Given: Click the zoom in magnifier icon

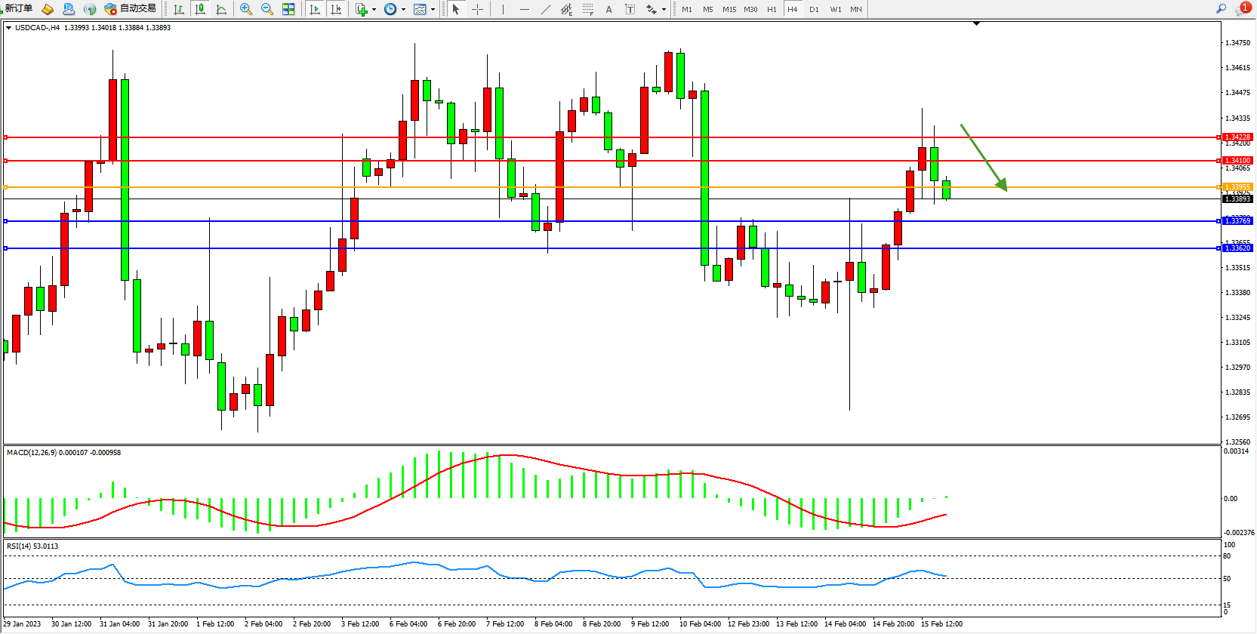Looking at the screenshot, I should 245,9.
